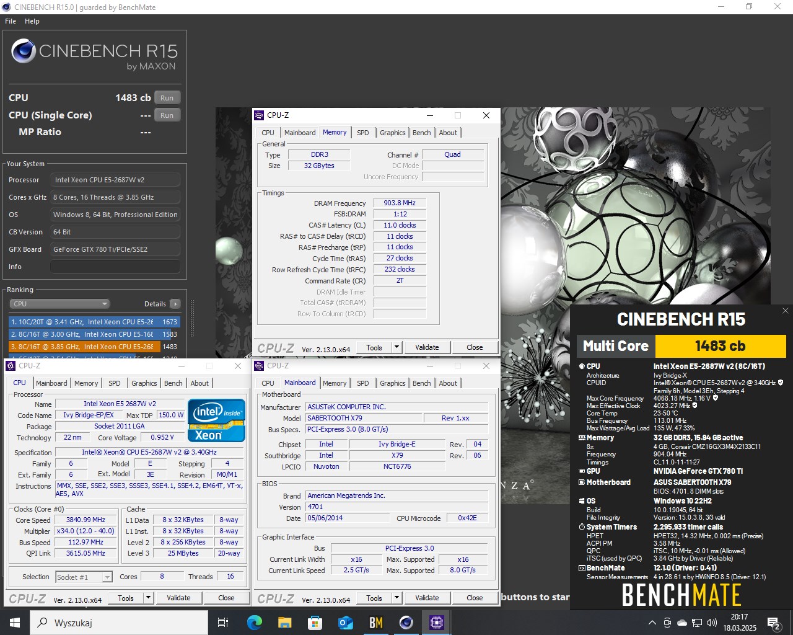Switch to SPD tab in CPU-Z Memory window
Image resolution: width=793 pixels, height=635 pixels.
363,133
